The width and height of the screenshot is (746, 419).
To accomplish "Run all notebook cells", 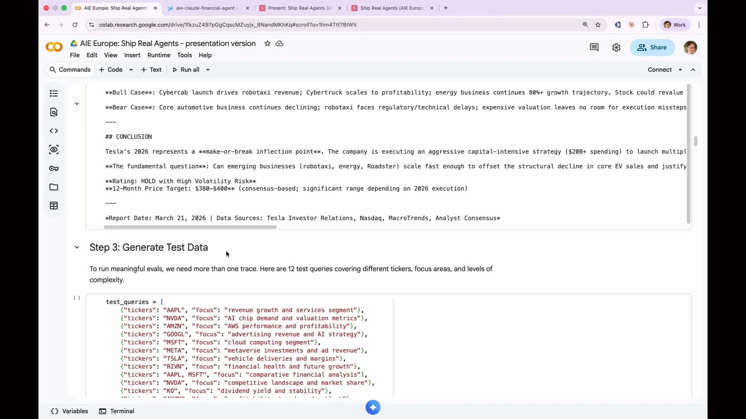I will [186, 70].
